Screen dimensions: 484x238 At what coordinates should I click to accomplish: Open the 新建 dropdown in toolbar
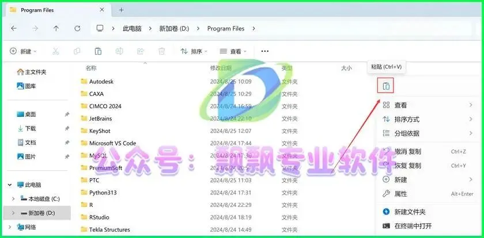[23, 51]
